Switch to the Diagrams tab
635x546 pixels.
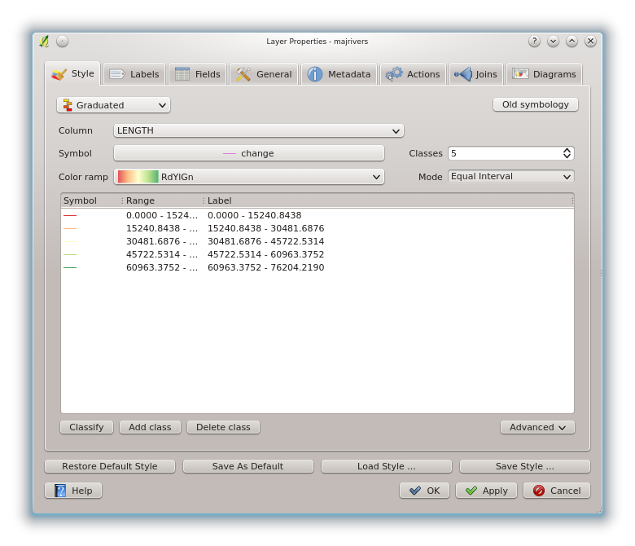[544, 74]
